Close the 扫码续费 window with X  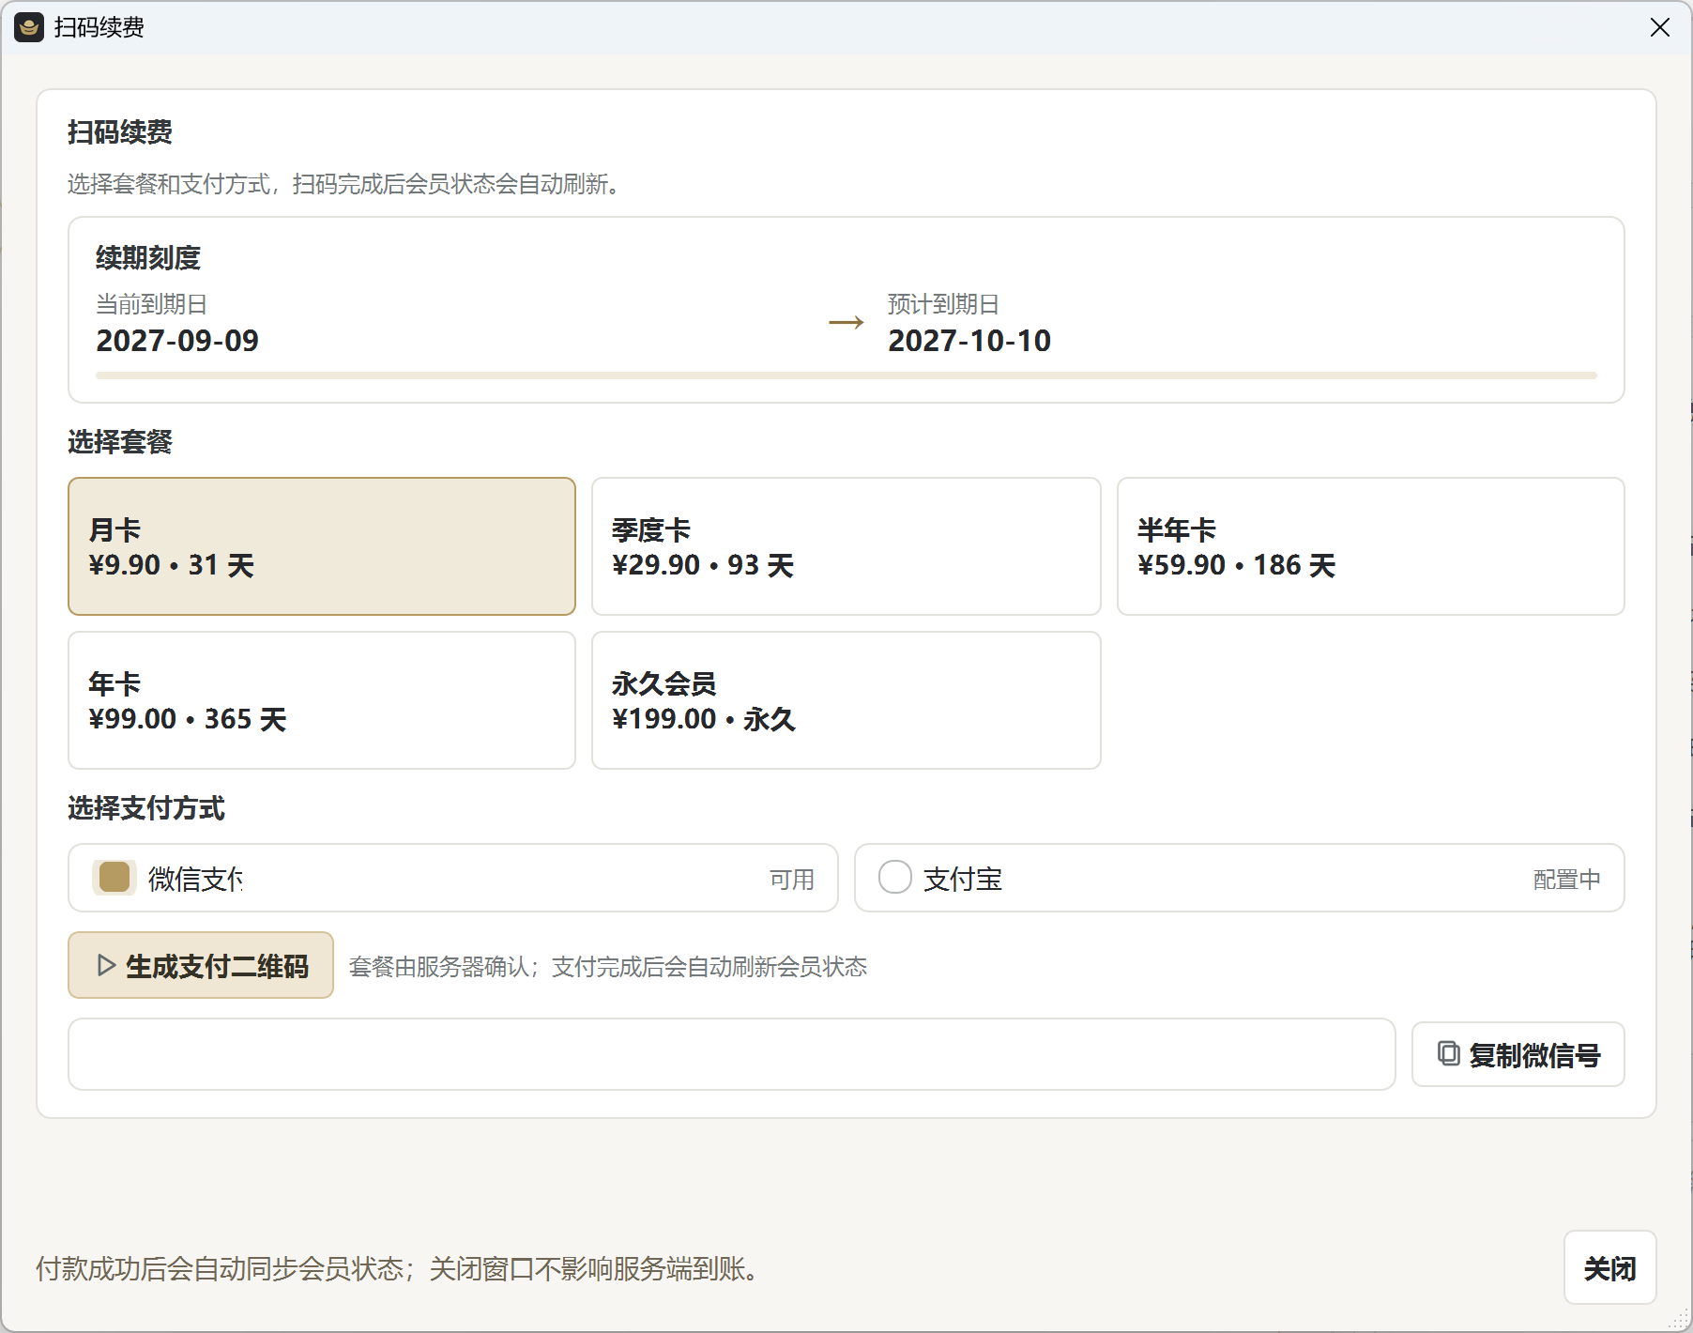tap(1660, 27)
